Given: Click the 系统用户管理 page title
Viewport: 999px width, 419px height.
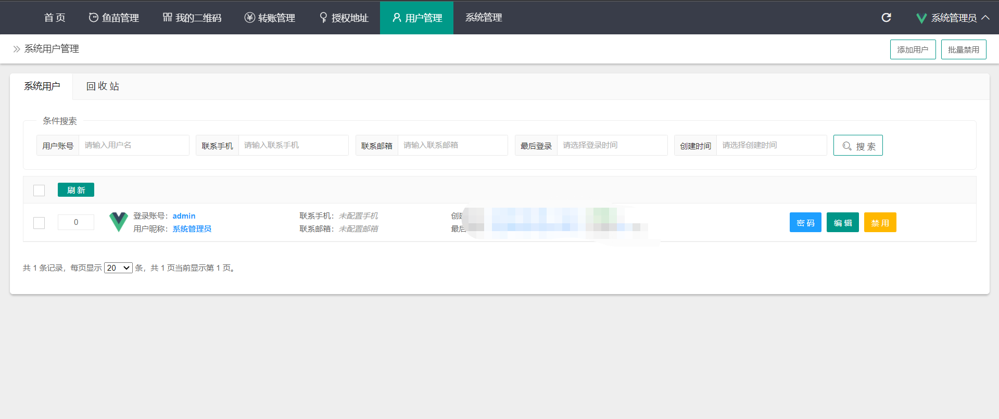Looking at the screenshot, I should [x=52, y=49].
